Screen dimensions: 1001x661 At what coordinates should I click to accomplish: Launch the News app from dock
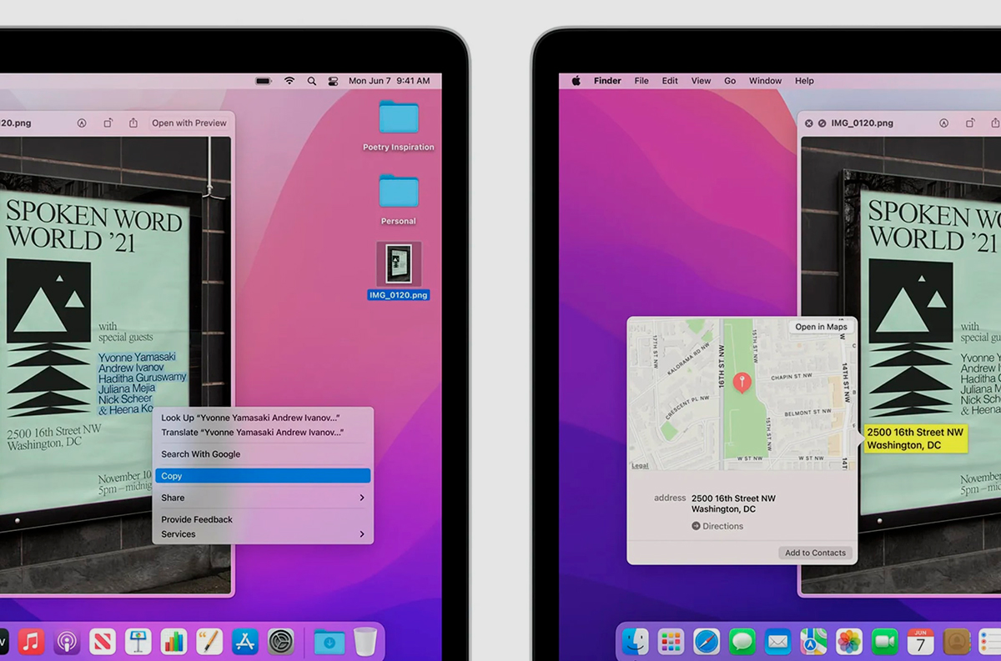pos(103,641)
